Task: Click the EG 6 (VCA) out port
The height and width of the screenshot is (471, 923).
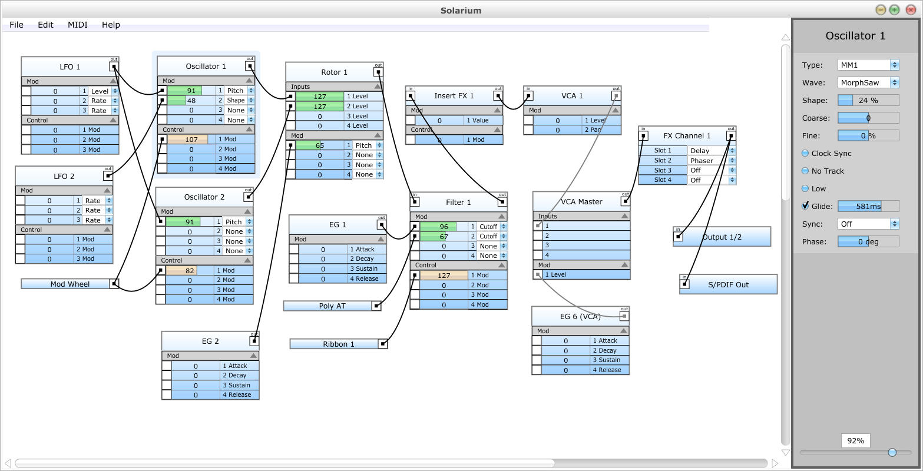Action: click(x=624, y=316)
